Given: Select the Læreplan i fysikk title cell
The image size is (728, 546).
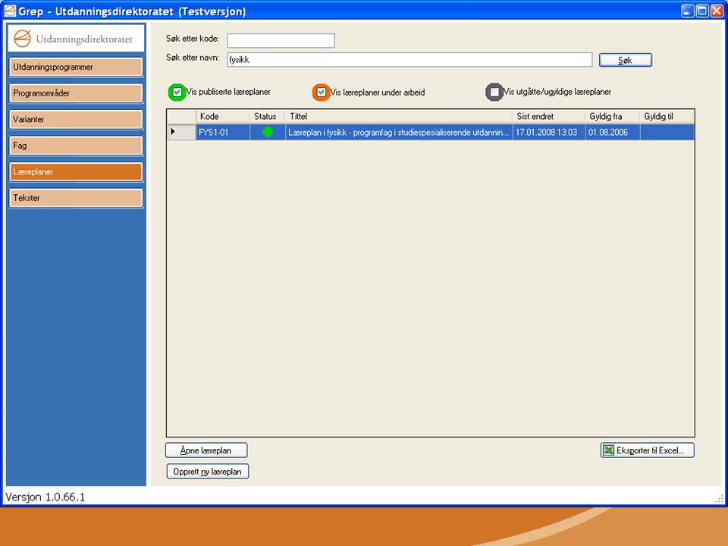Looking at the screenshot, I should (x=399, y=132).
